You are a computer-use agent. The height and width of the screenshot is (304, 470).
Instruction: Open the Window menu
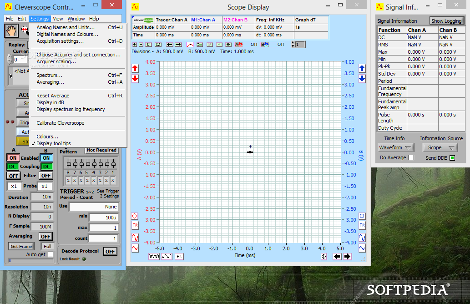coord(76,19)
